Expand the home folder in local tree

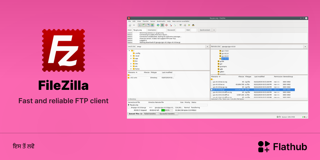[131, 69]
